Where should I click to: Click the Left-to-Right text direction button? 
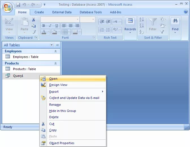pos(117,22)
